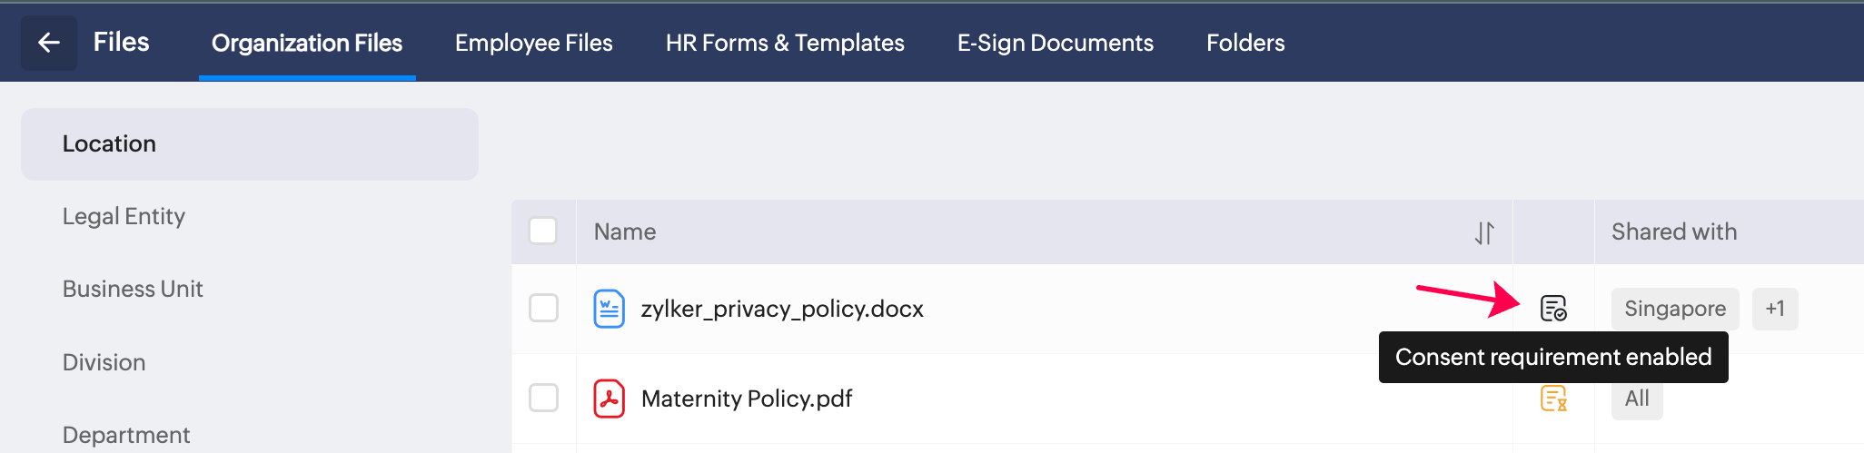Screen dimensions: 1864x453
Task: Select Business Unit in the sidebar
Action: coord(133,289)
